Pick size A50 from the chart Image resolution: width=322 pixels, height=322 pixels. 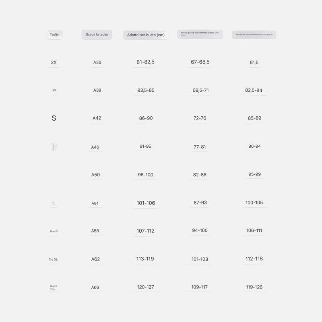(95, 175)
